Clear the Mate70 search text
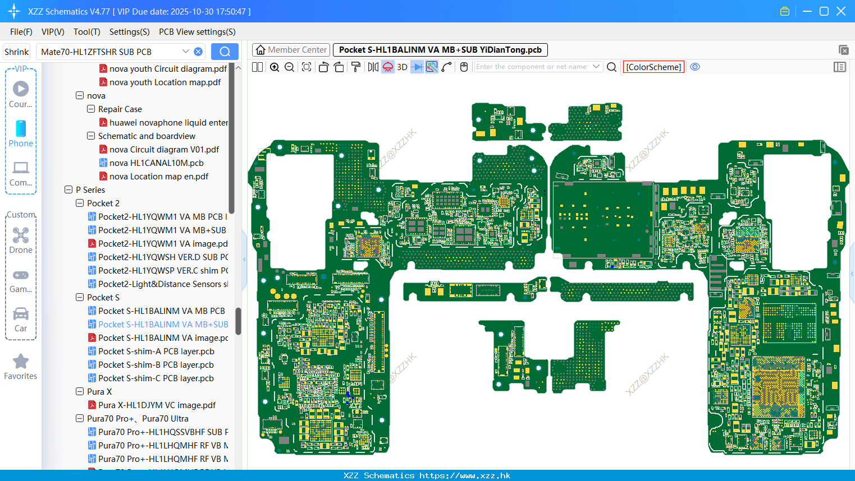The image size is (855, 481). [198, 52]
